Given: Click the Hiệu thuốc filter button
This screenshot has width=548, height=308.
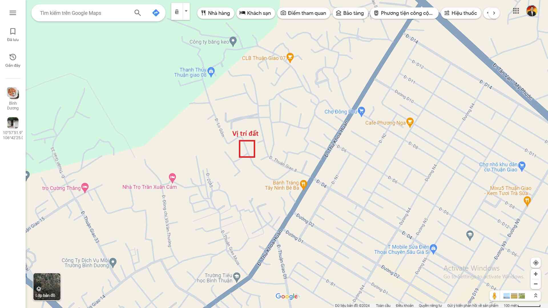Looking at the screenshot, I should tap(461, 13).
